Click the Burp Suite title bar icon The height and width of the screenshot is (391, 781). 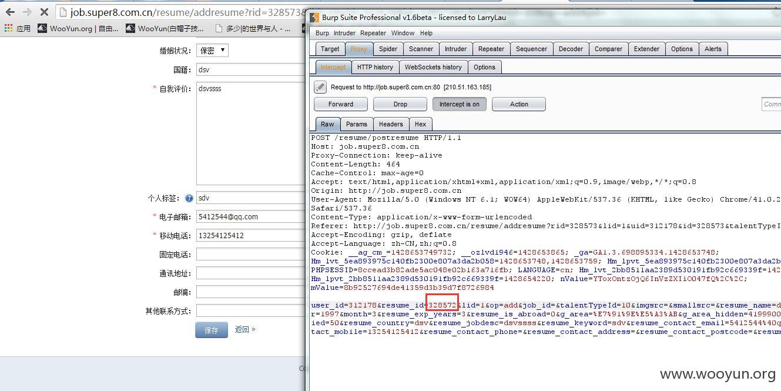pyautogui.click(x=315, y=18)
